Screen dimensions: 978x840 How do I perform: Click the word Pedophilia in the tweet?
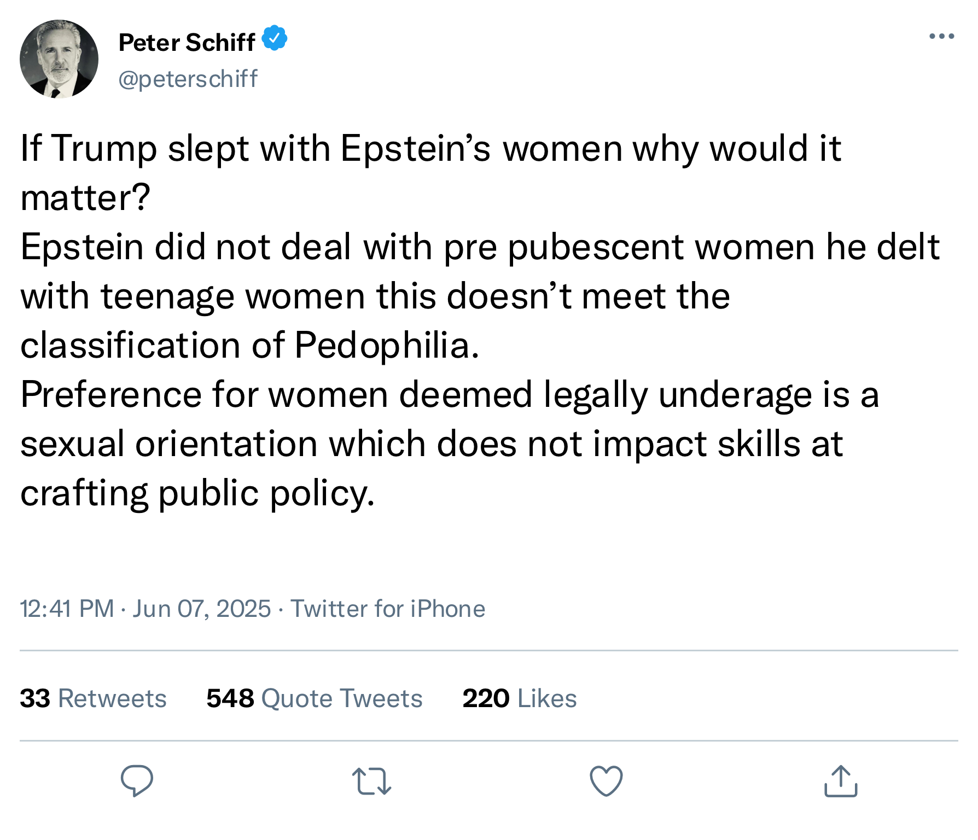point(387,345)
